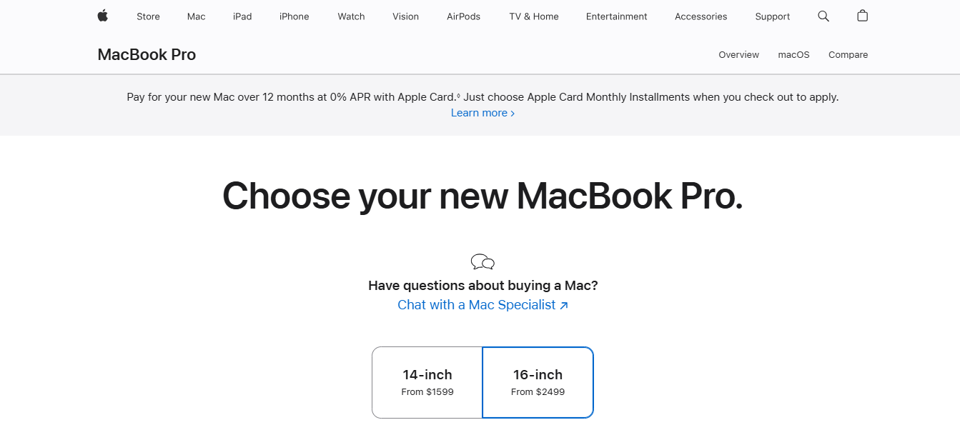Open the TV & Home menu
Viewport: 960px width, 425px height.
(x=533, y=16)
